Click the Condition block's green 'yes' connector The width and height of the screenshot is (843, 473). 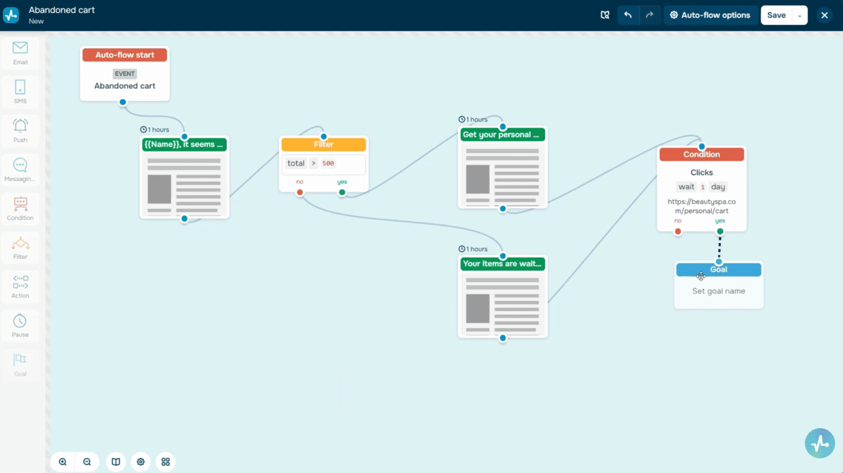pos(720,231)
